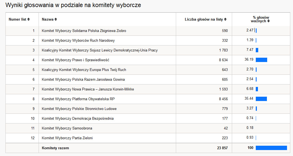Click Komitet Wyborczy Nowa Prawica – Janusza Korwin-Mikke
The width and height of the screenshot is (293, 156).
[88, 89]
